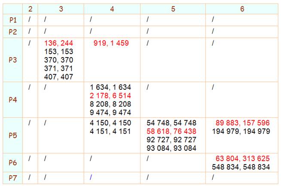Click the blue slash in row P7
The height and width of the screenshot is (186, 281).
[91, 177]
